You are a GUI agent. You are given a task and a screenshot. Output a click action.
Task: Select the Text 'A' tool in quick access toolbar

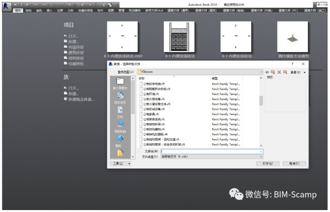75,5
